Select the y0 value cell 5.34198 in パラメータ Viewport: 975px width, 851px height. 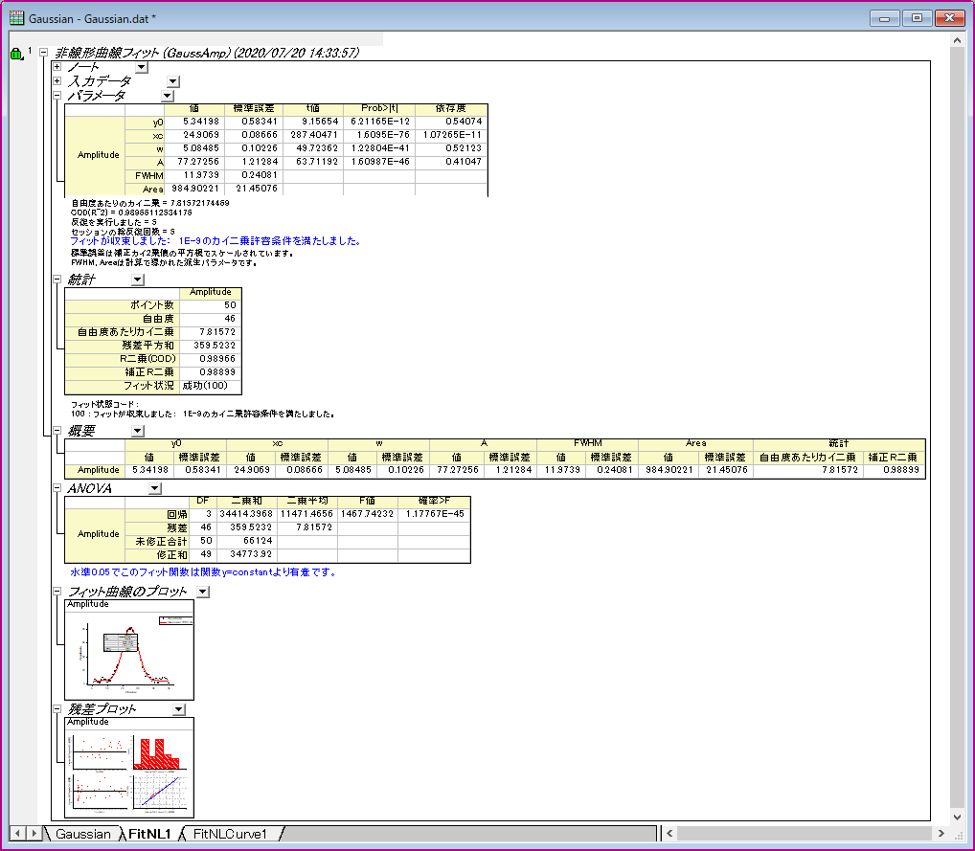tap(193, 122)
